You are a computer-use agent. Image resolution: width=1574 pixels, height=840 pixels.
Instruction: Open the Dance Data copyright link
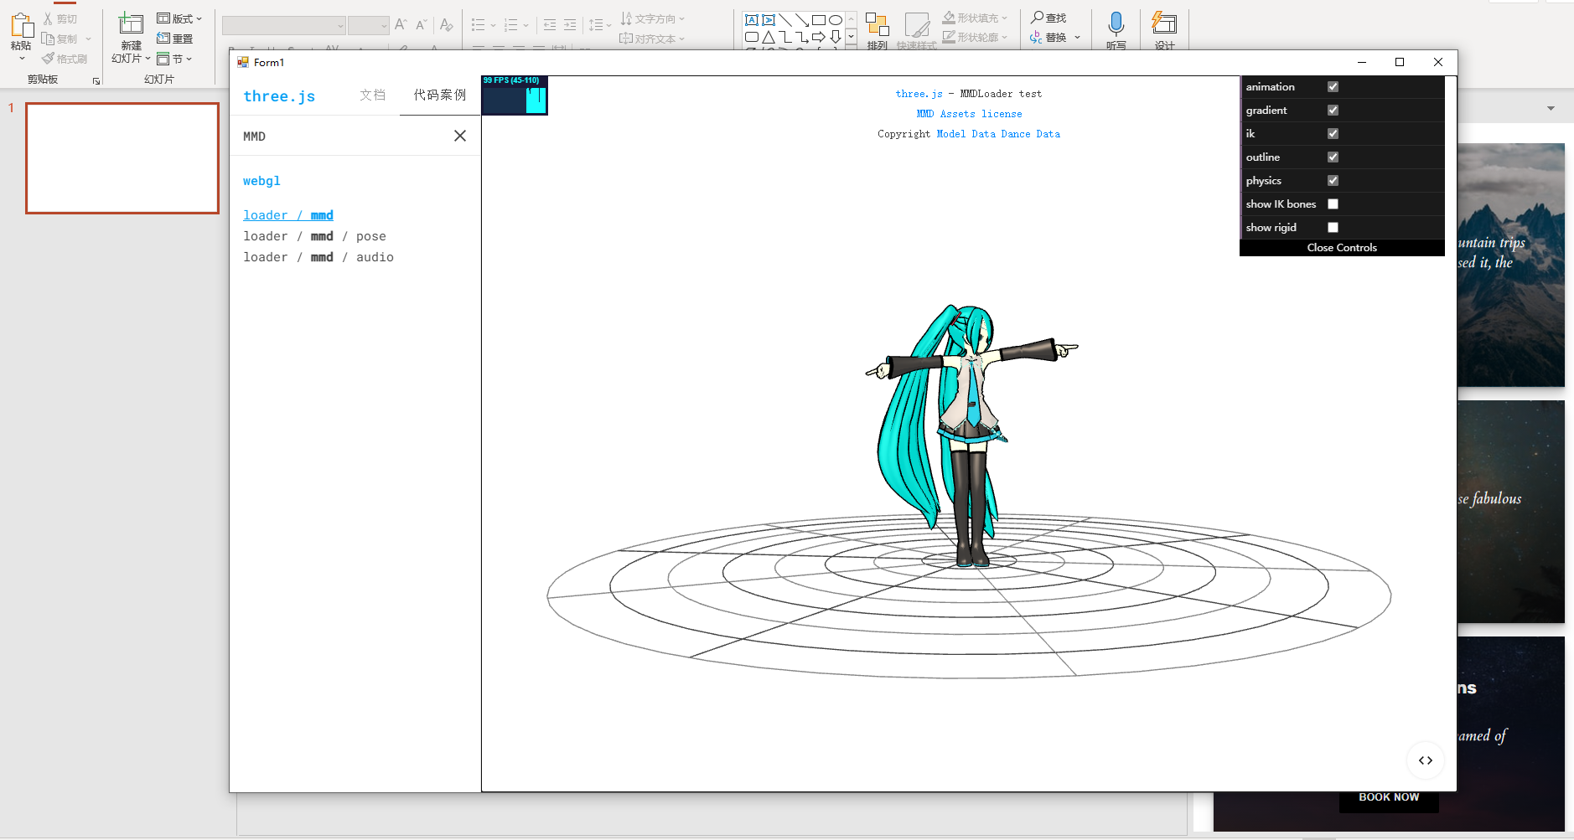[x=1030, y=134]
